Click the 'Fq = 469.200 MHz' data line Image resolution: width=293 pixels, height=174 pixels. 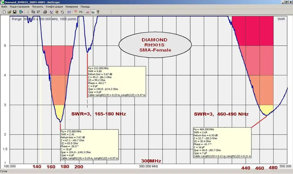(x=204, y=129)
